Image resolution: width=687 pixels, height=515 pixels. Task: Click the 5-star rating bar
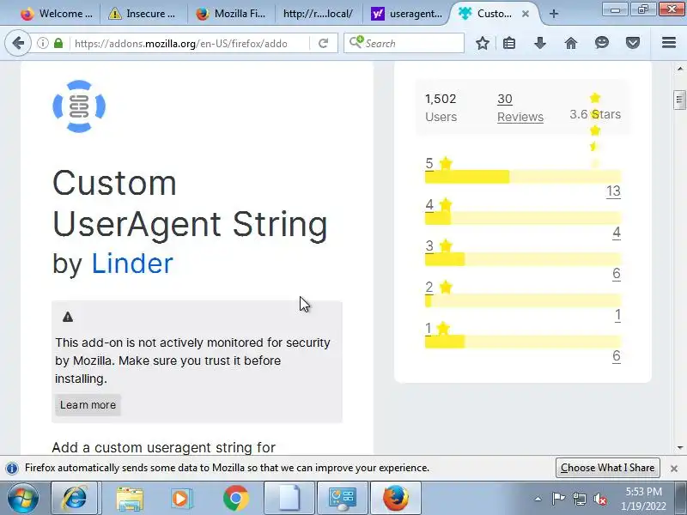[523, 177]
